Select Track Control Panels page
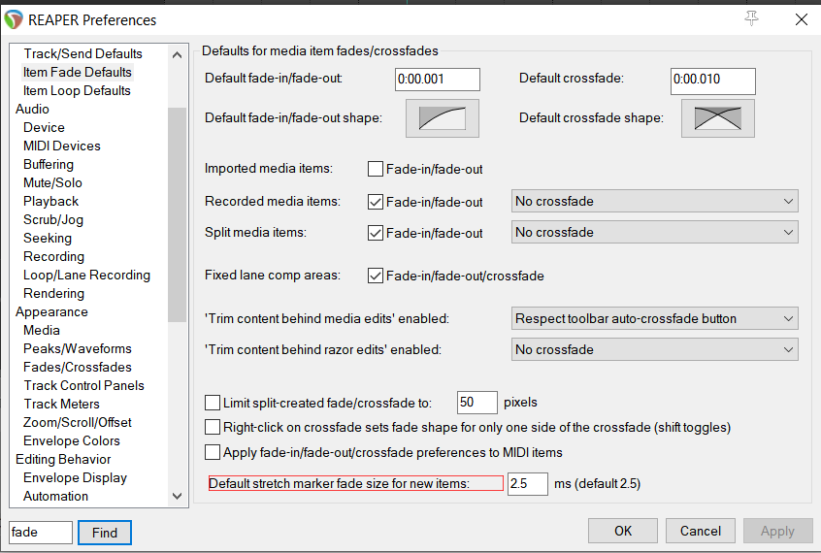 pos(83,385)
